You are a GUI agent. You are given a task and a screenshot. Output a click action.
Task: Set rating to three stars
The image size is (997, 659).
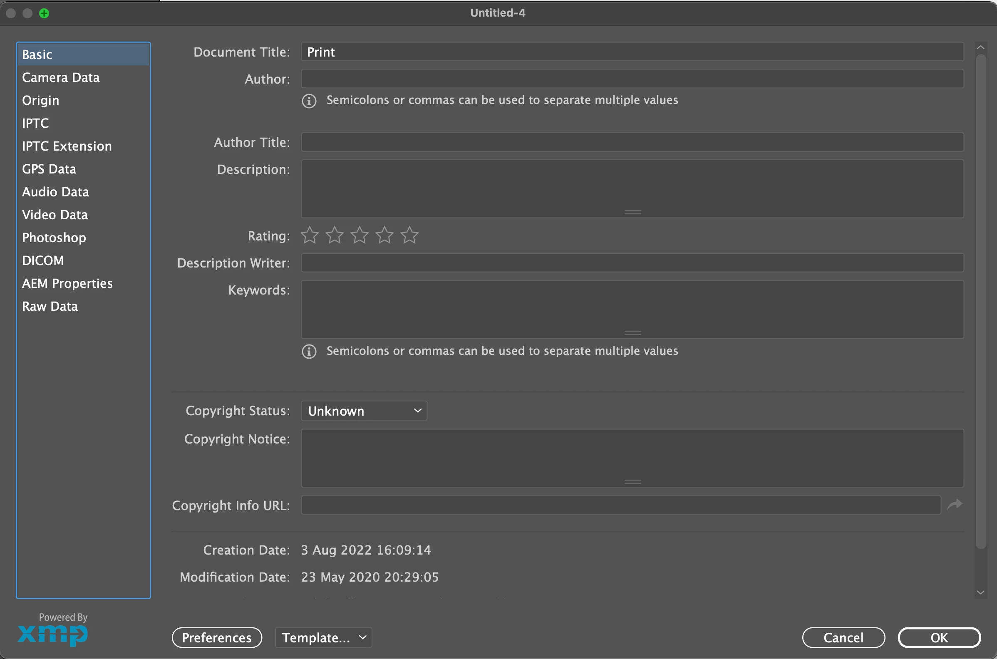360,235
